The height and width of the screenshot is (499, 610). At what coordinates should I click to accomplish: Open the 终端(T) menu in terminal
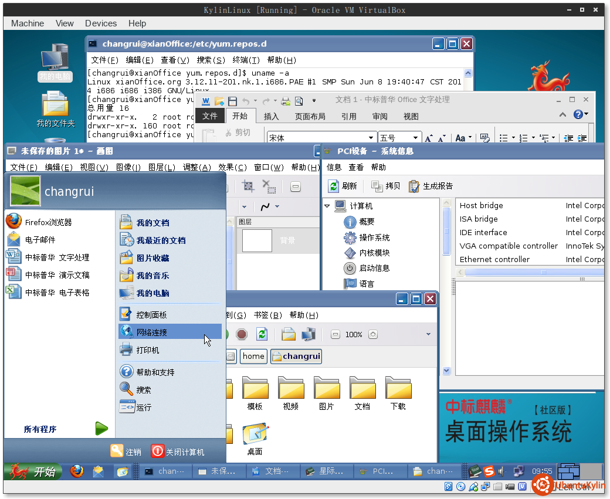[246, 60]
